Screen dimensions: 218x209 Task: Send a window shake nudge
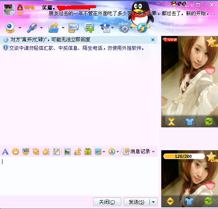point(36,151)
